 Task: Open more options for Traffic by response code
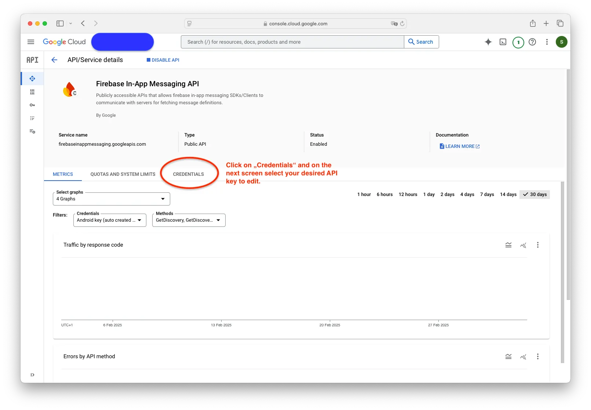538,245
